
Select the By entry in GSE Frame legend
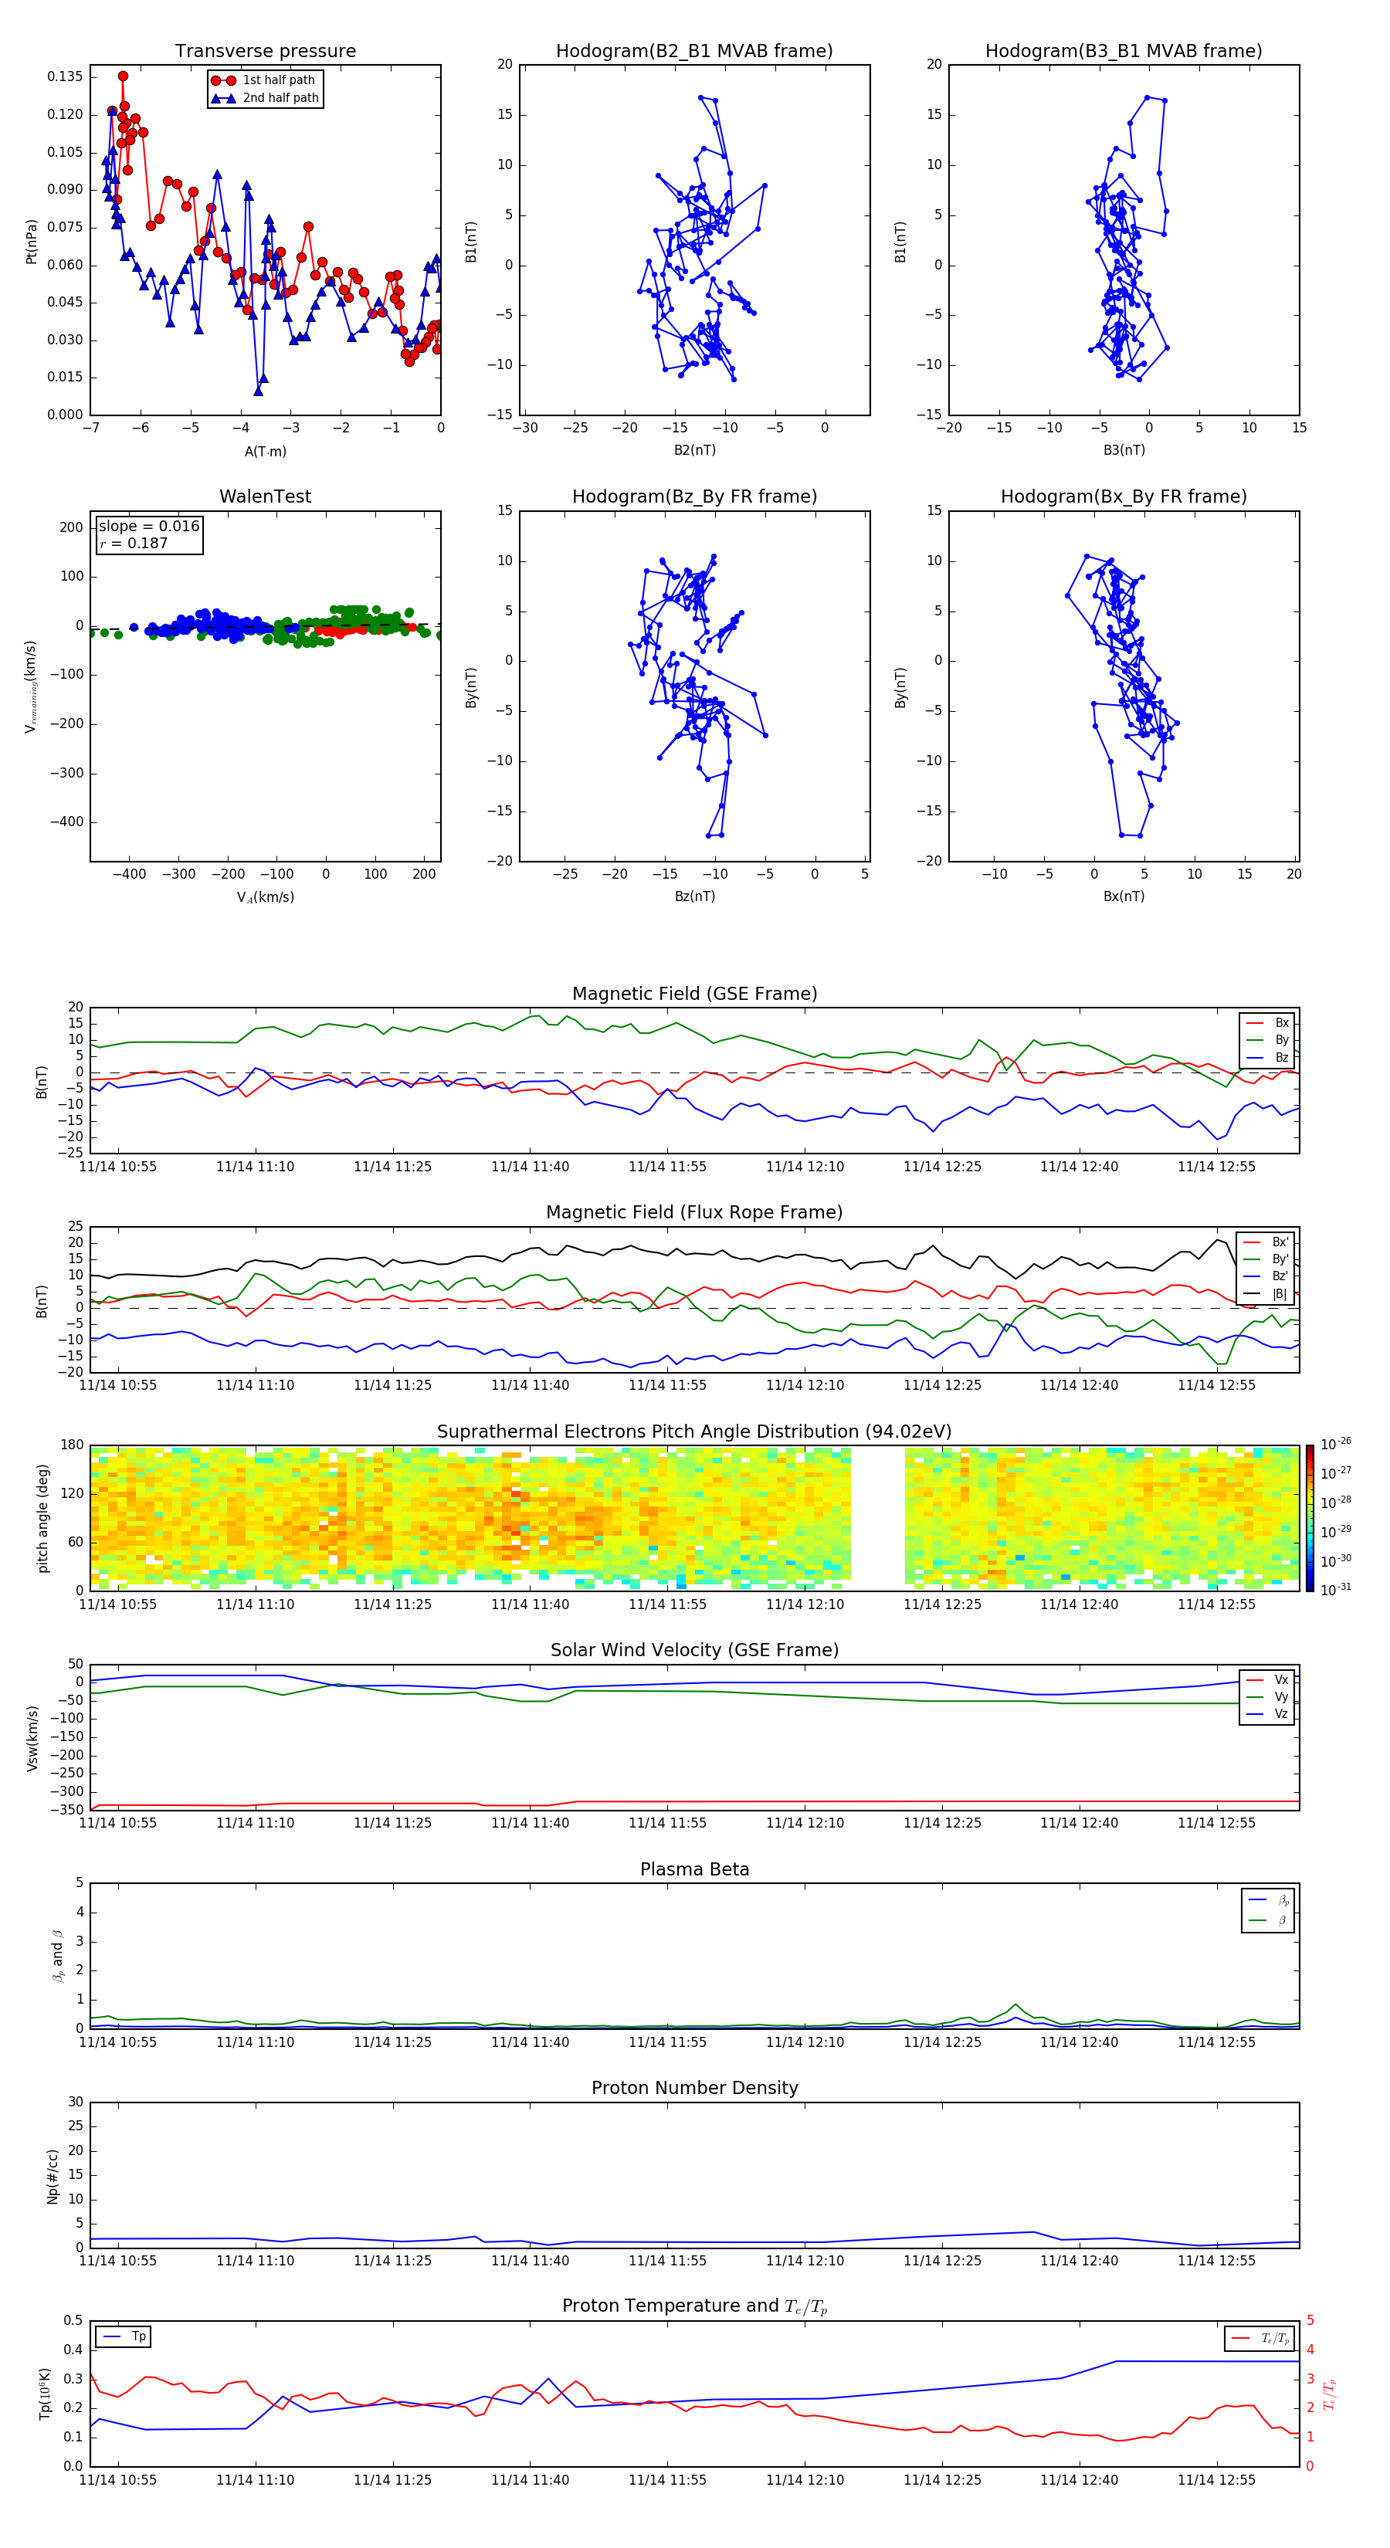click(1268, 1039)
